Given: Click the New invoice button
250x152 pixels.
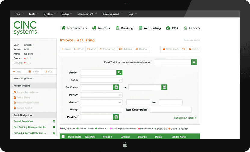Looking at the screenshot, I should (66, 49).
